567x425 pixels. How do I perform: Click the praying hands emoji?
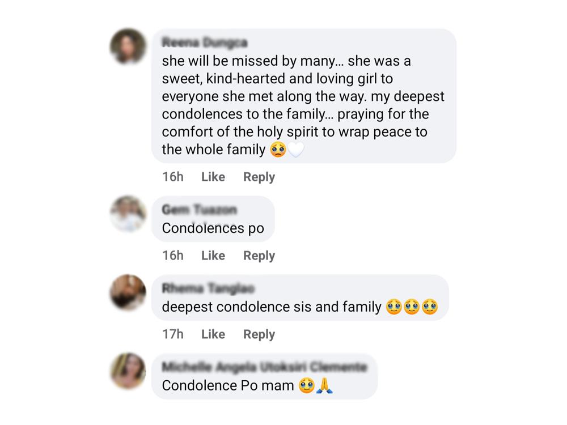point(324,386)
